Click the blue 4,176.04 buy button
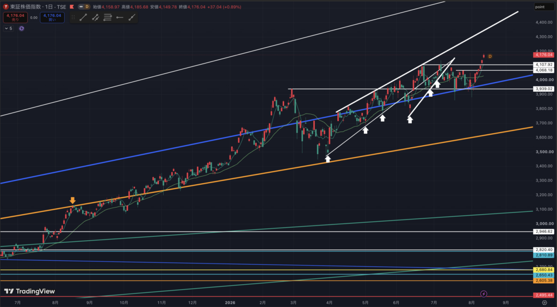The image size is (557, 307). pyautogui.click(x=52, y=17)
